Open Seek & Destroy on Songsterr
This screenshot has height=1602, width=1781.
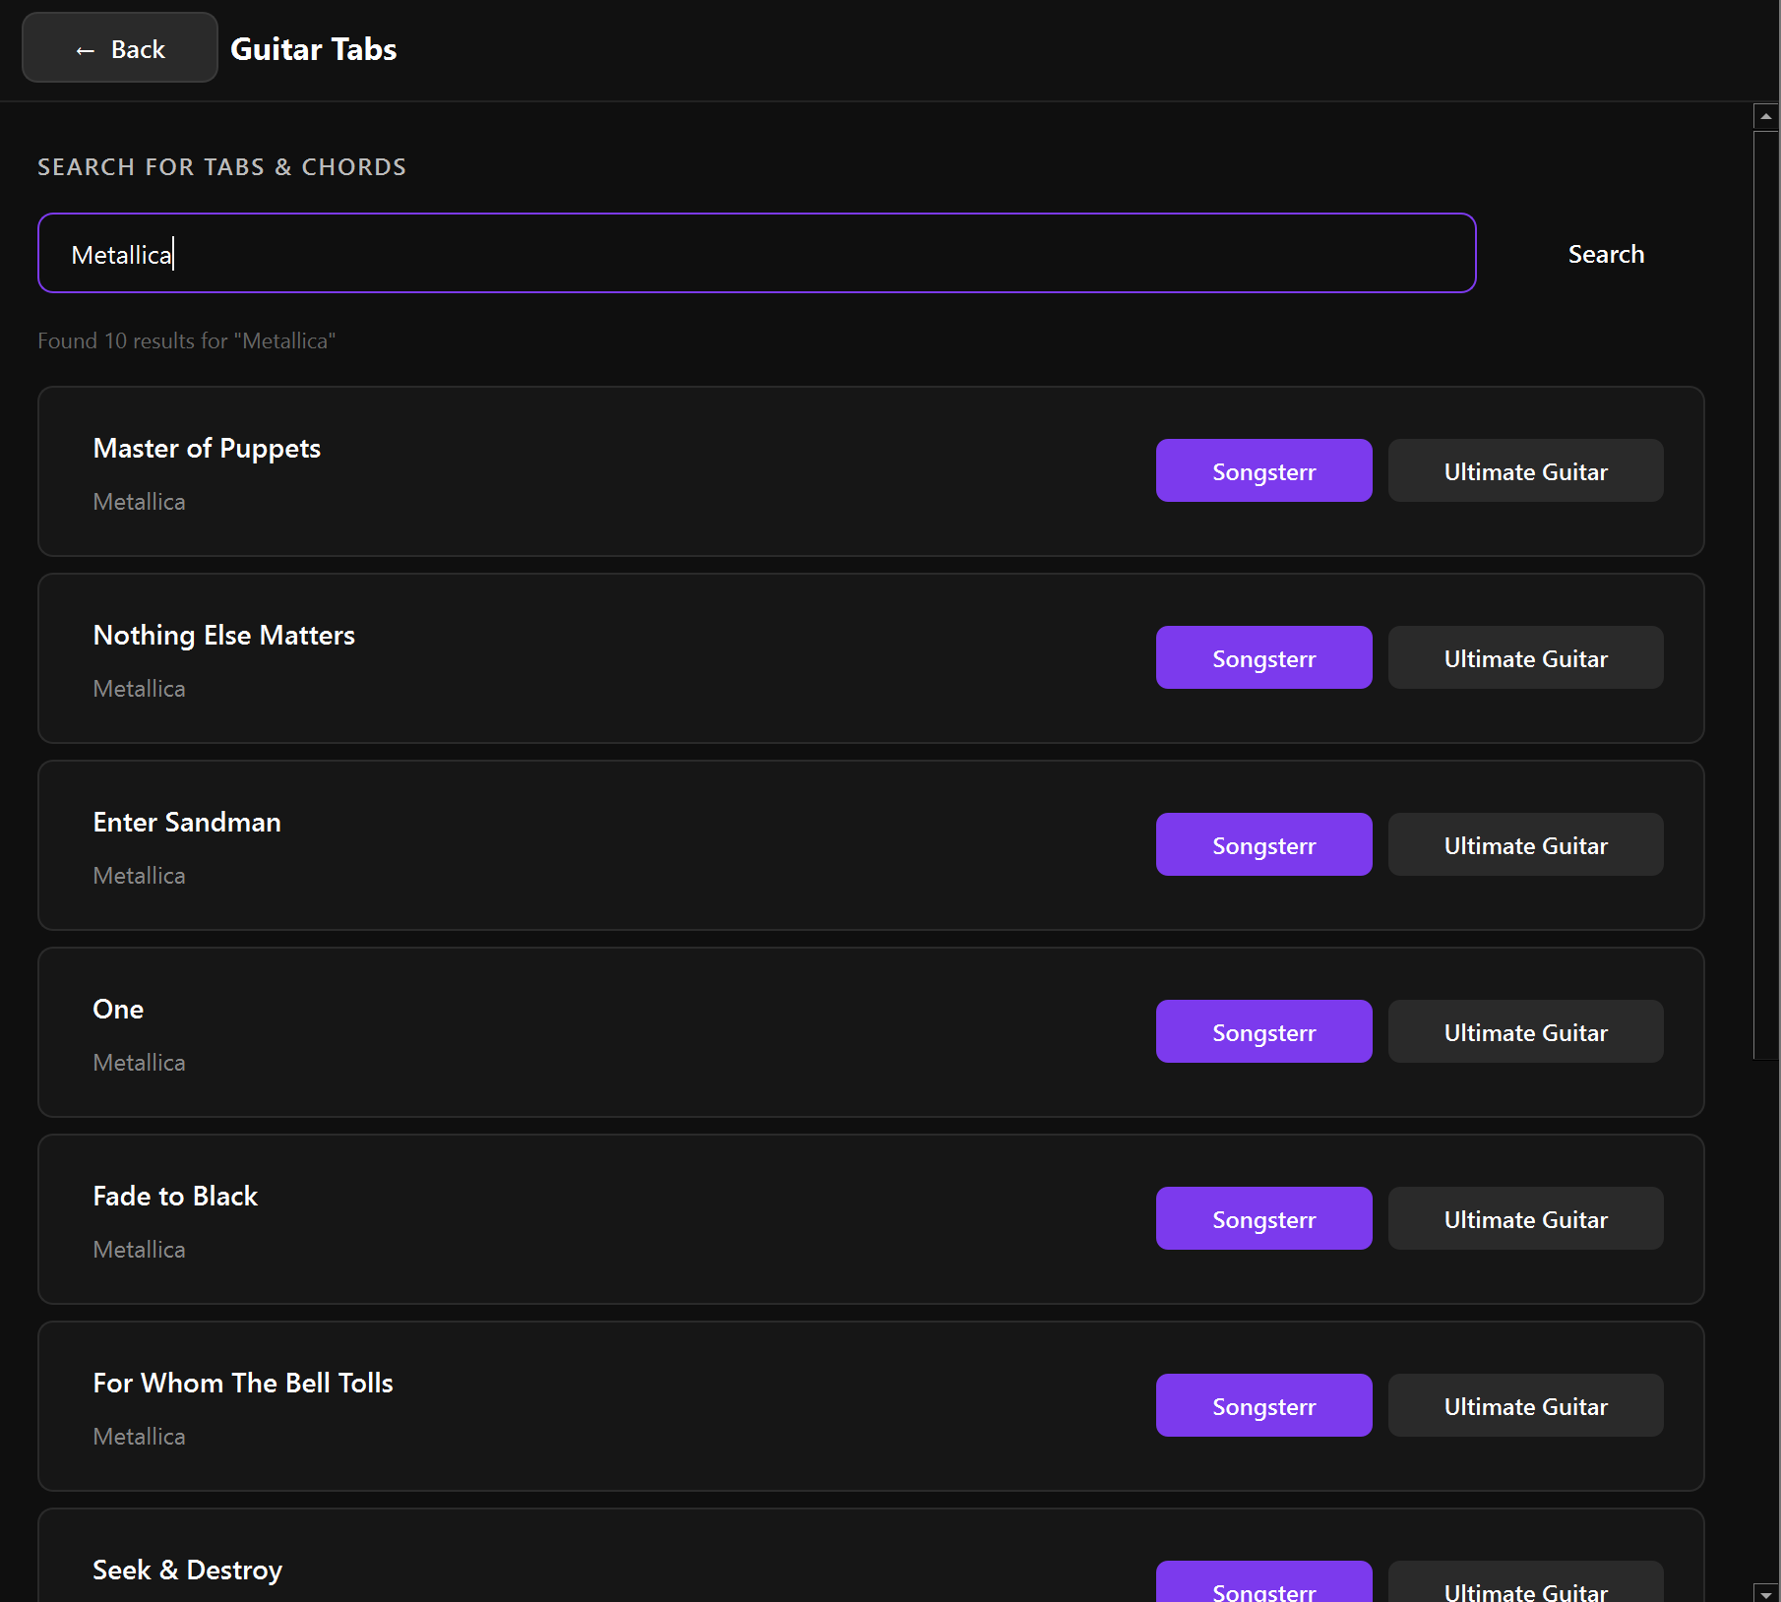1263,1584
